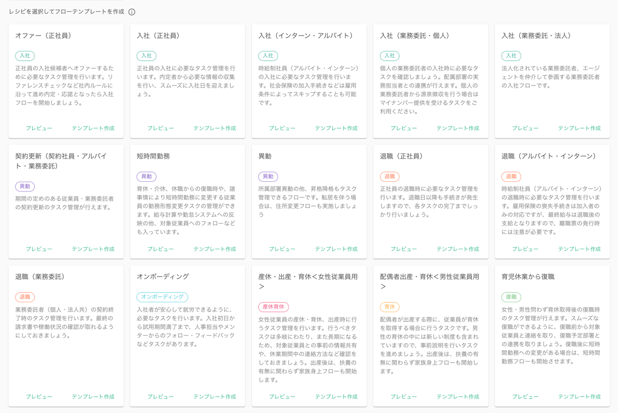Preview the 退職（業務委託） recipe

tap(39, 397)
